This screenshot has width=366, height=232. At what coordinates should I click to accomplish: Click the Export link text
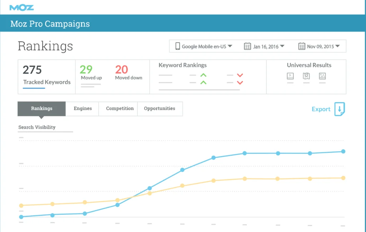pos(321,109)
